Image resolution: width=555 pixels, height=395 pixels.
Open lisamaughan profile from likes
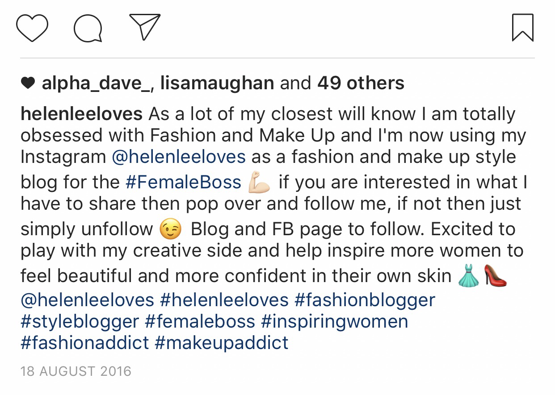(216, 83)
